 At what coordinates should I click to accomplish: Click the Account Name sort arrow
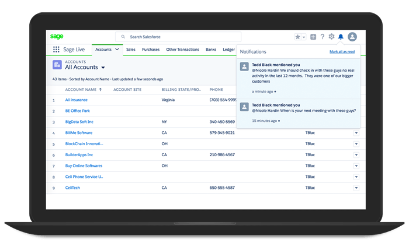pyautogui.click(x=100, y=90)
